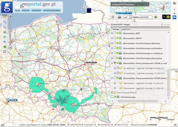Open the WIDOK menu
This screenshot has height=127, width=178.
(x=26, y=11)
